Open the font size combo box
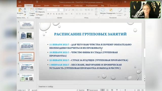This screenshot has width=162, height=91. tap(62, 10)
